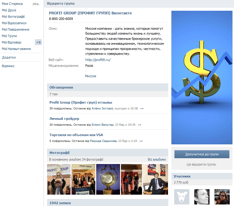This screenshot has height=206, width=234.
Task: Expand the Обговорення section header
Action: click(x=108, y=87)
